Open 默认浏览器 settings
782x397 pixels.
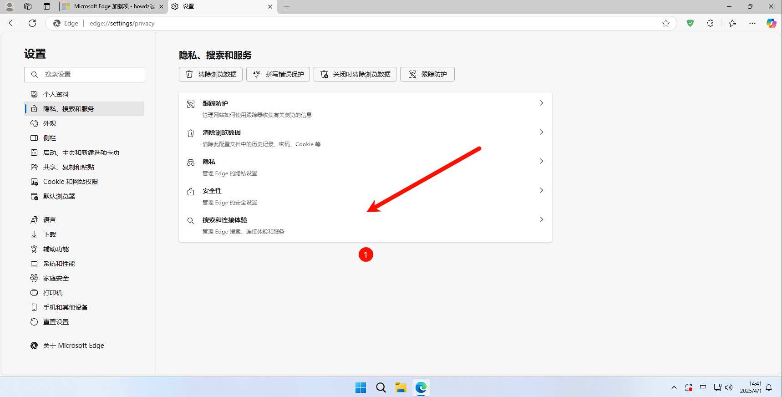pyautogui.click(x=84, y=196)
